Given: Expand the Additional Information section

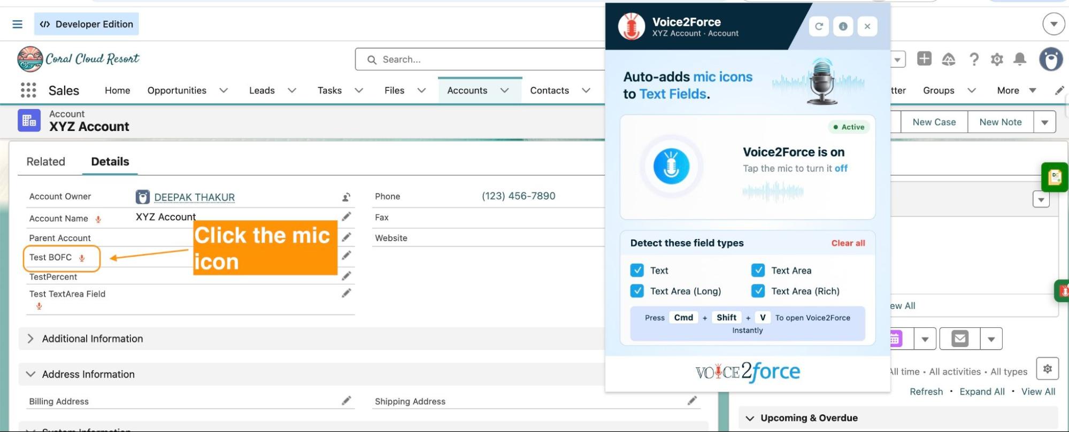Looking at the screenshot, I should point(30,338).
